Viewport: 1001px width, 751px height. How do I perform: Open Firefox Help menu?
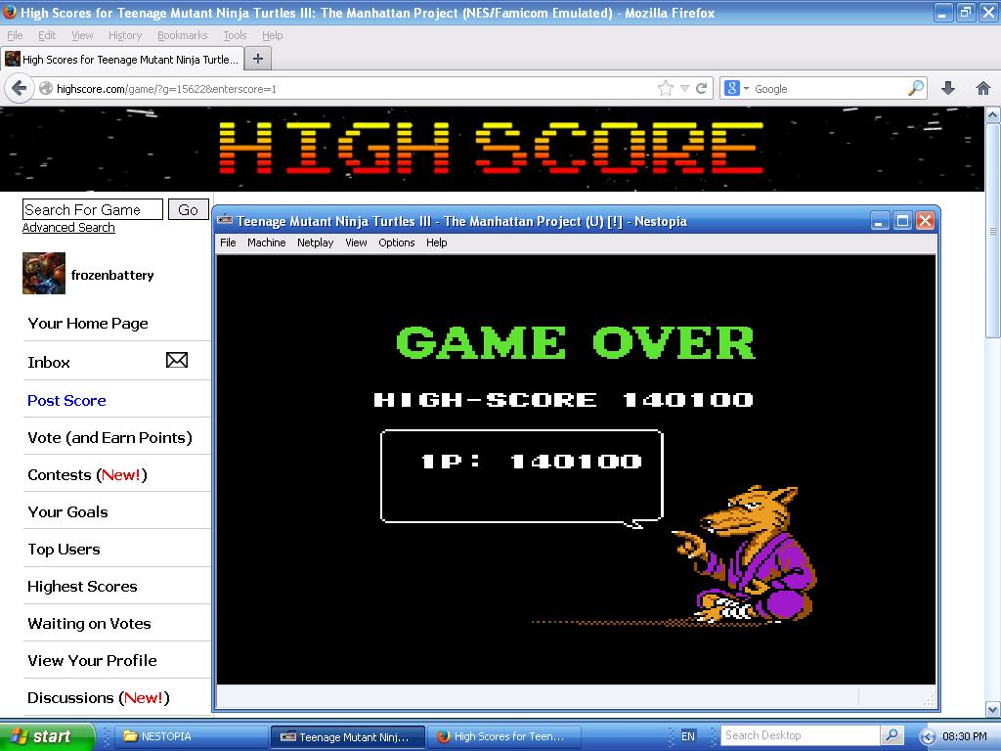273,36
